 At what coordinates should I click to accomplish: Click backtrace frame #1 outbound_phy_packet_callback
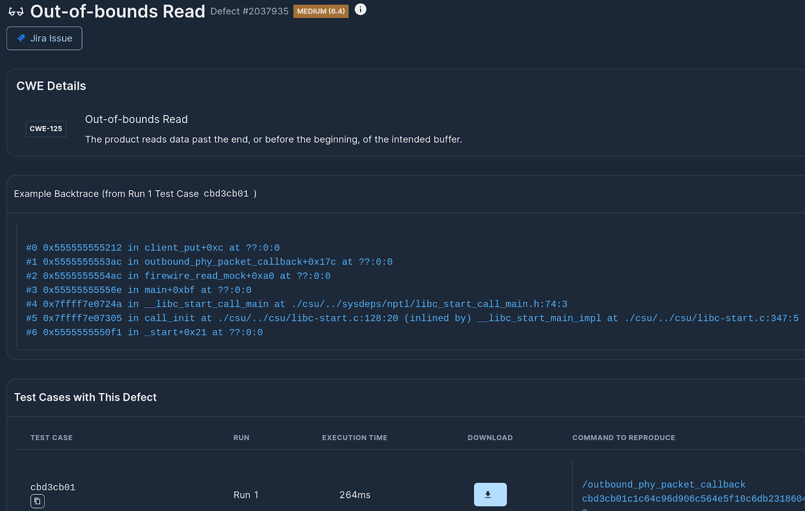pos(209,262)
